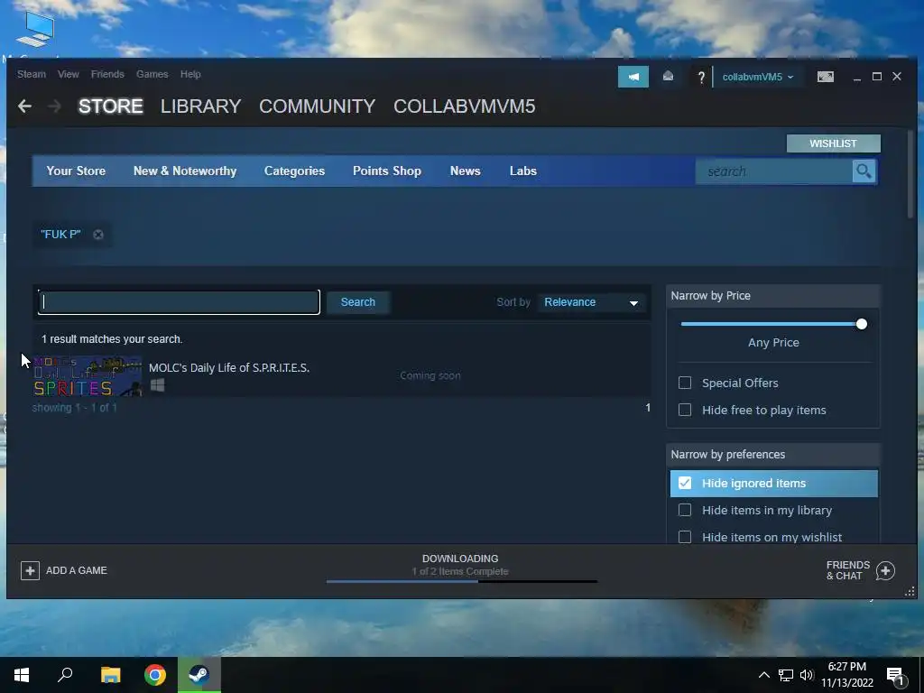Open File Explorer from the taskbar
924x693 pixels.
pos(110,675)
